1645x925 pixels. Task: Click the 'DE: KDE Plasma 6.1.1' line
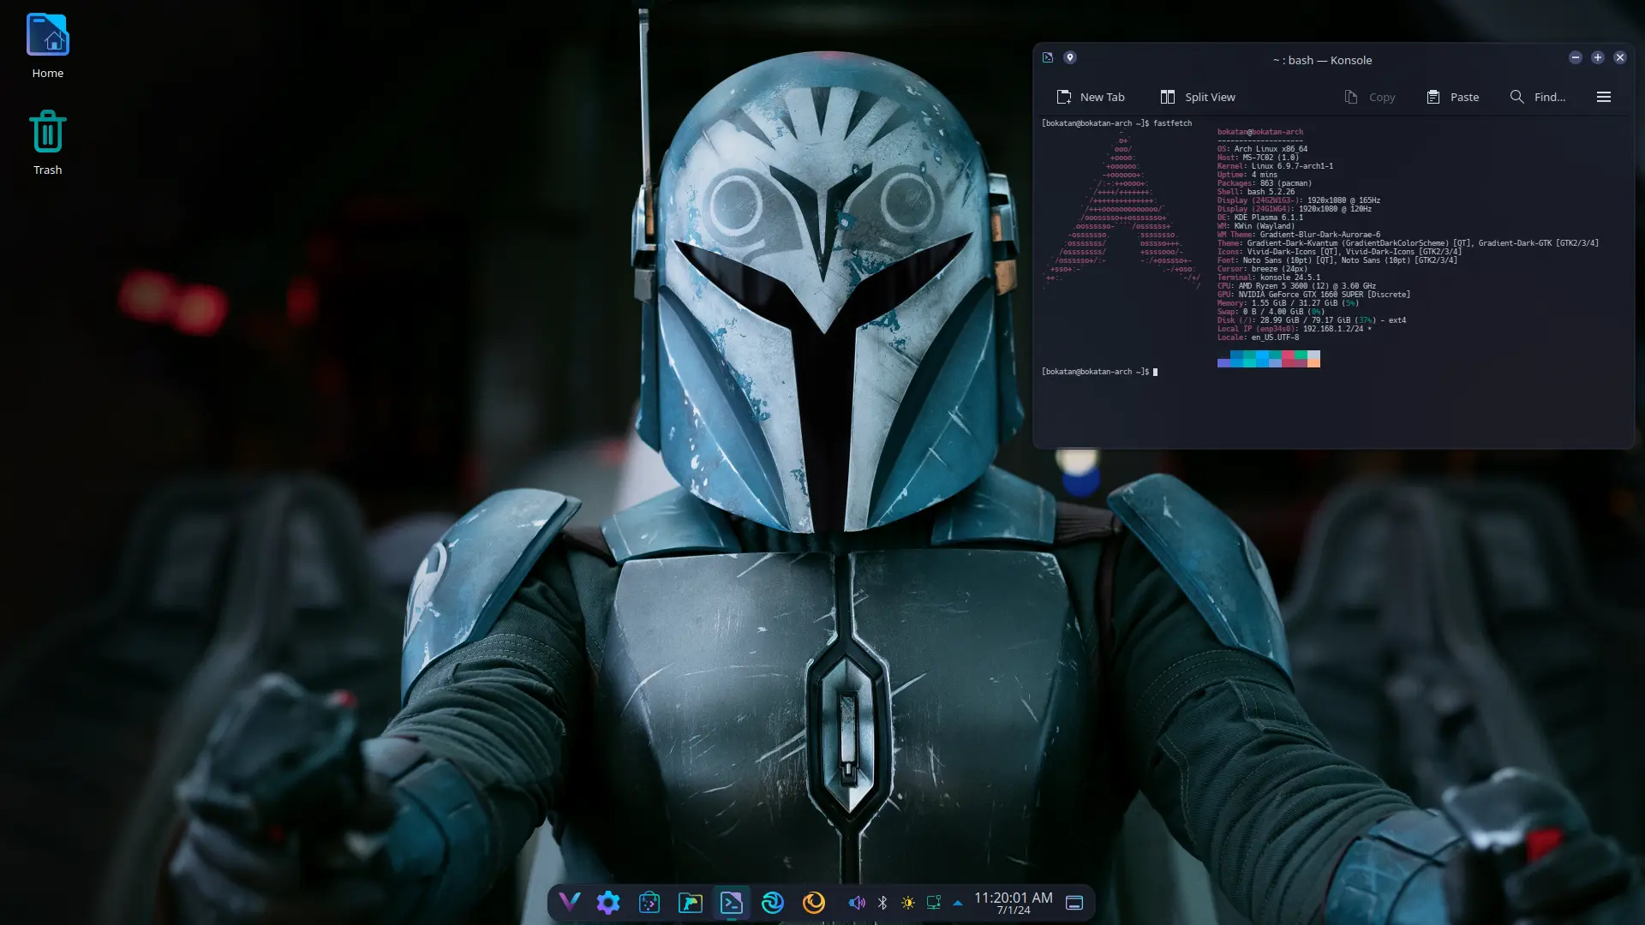click(1259, 218)
